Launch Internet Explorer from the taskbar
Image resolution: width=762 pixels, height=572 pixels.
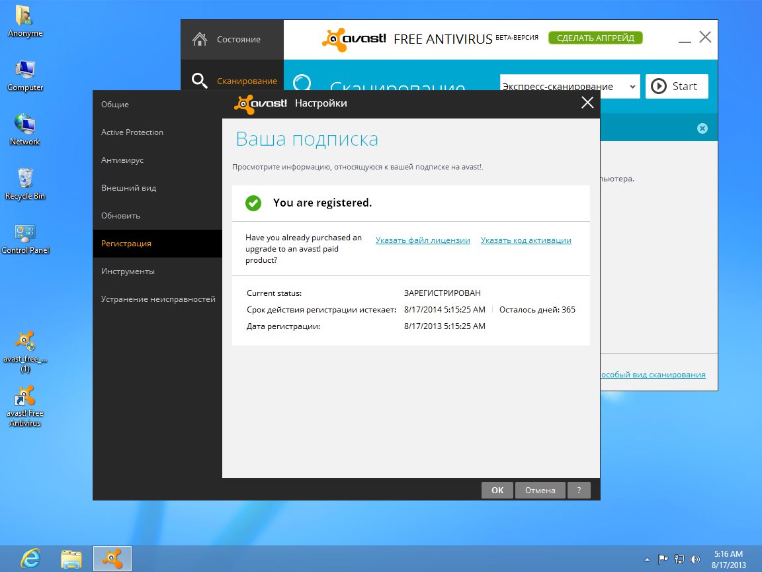point(30,558)
